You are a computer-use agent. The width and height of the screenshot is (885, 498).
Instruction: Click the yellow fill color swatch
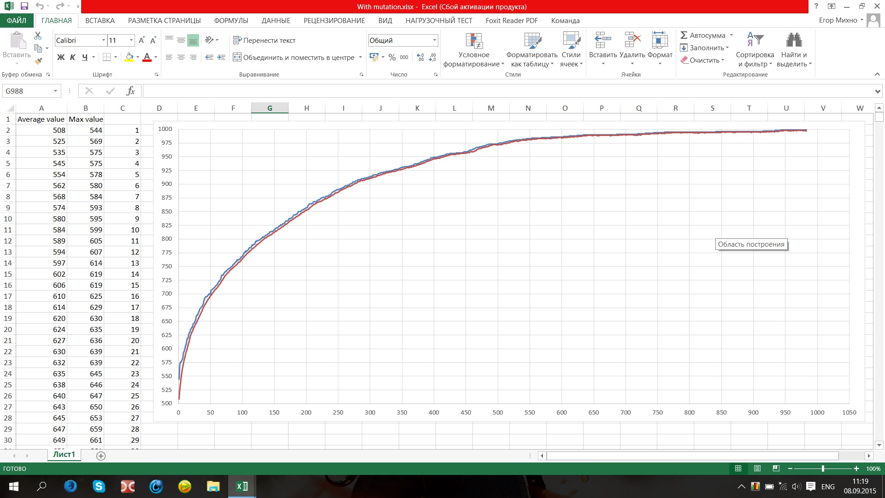point(129,57)
